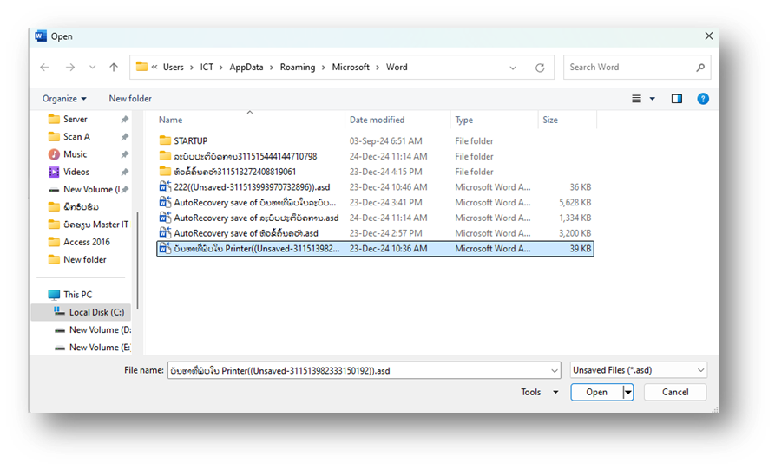The image size is (775, 469).
Task: Click the Up one level arrow
Action: [114, 68]
